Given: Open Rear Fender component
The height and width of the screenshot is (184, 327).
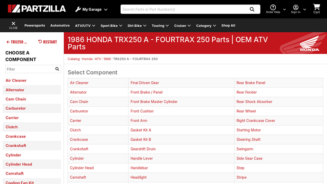Looking at the screenshot, I should click(246, 92).
